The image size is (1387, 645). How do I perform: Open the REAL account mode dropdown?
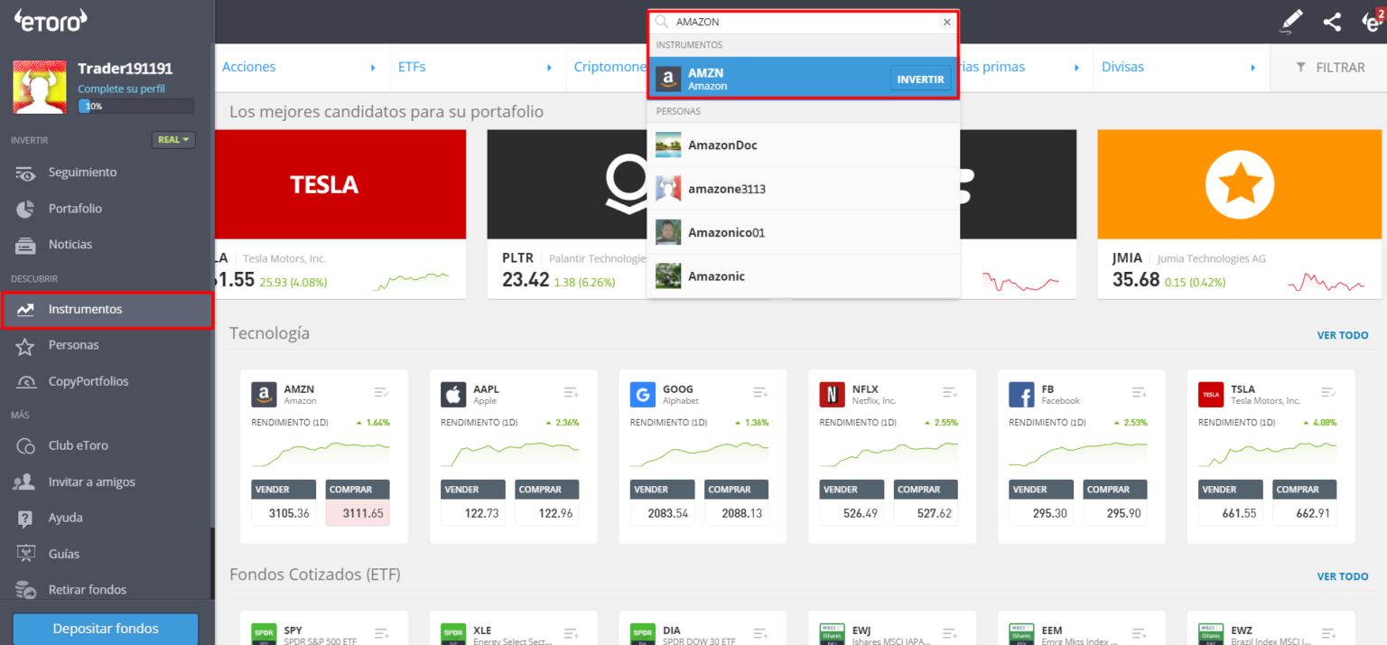point(173,140)
